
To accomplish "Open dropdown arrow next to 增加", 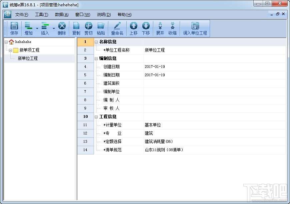I will click(x=37, y=28).
